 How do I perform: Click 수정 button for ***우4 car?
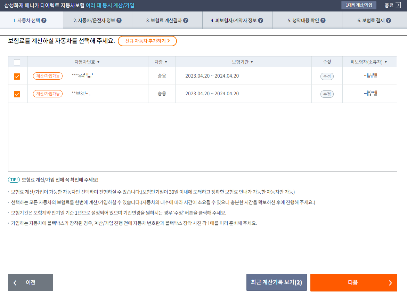click(x=327, y=76)
